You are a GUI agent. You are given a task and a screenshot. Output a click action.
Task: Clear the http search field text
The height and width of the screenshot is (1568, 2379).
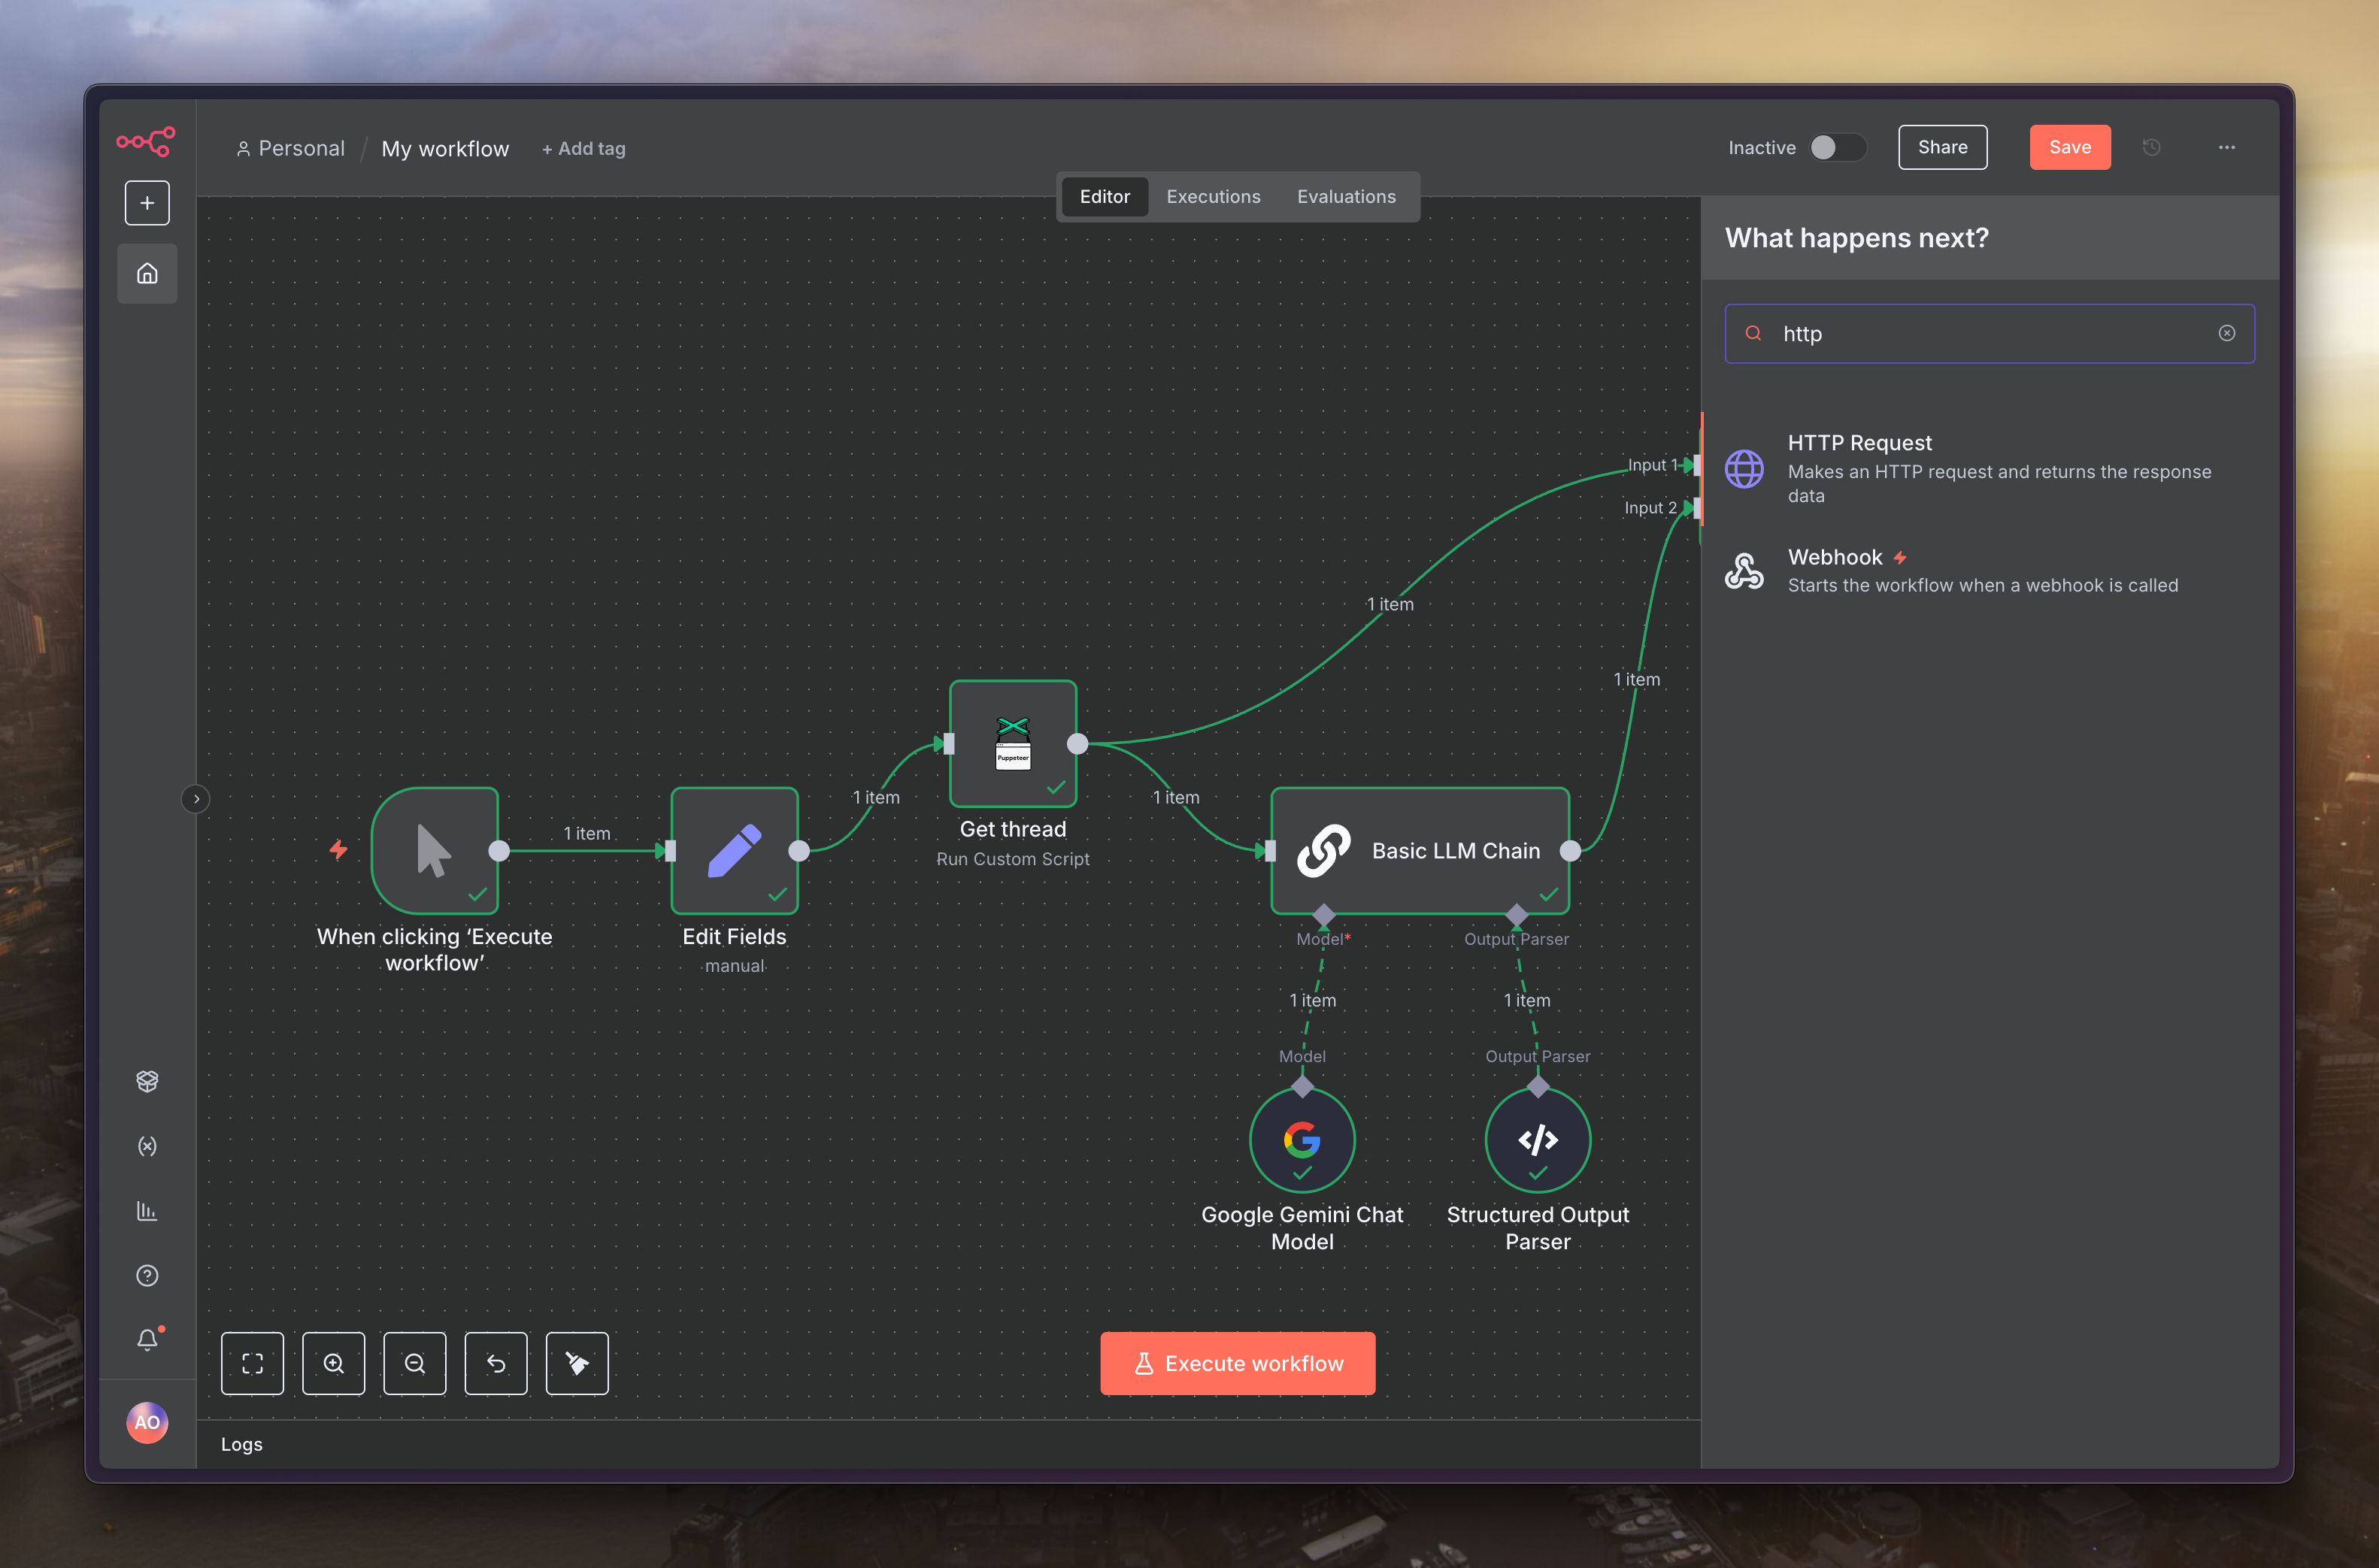2226,334
